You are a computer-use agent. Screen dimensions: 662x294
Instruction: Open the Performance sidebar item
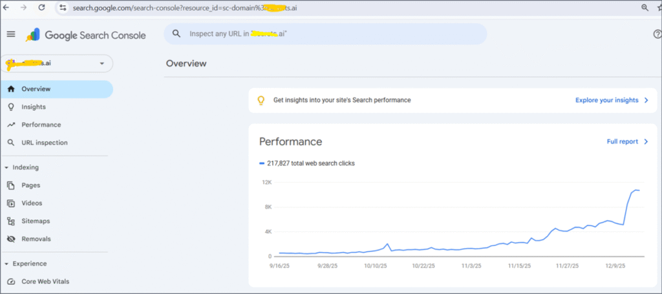click(41, 125)
